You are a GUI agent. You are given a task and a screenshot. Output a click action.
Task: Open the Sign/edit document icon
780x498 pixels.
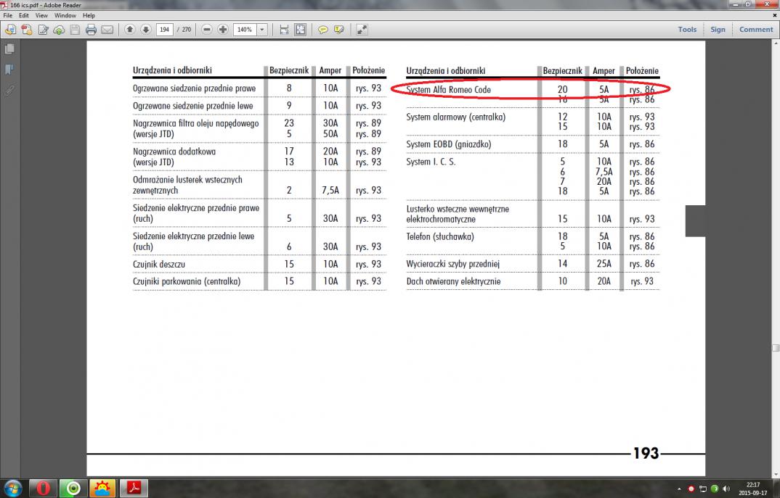(44, 30)
